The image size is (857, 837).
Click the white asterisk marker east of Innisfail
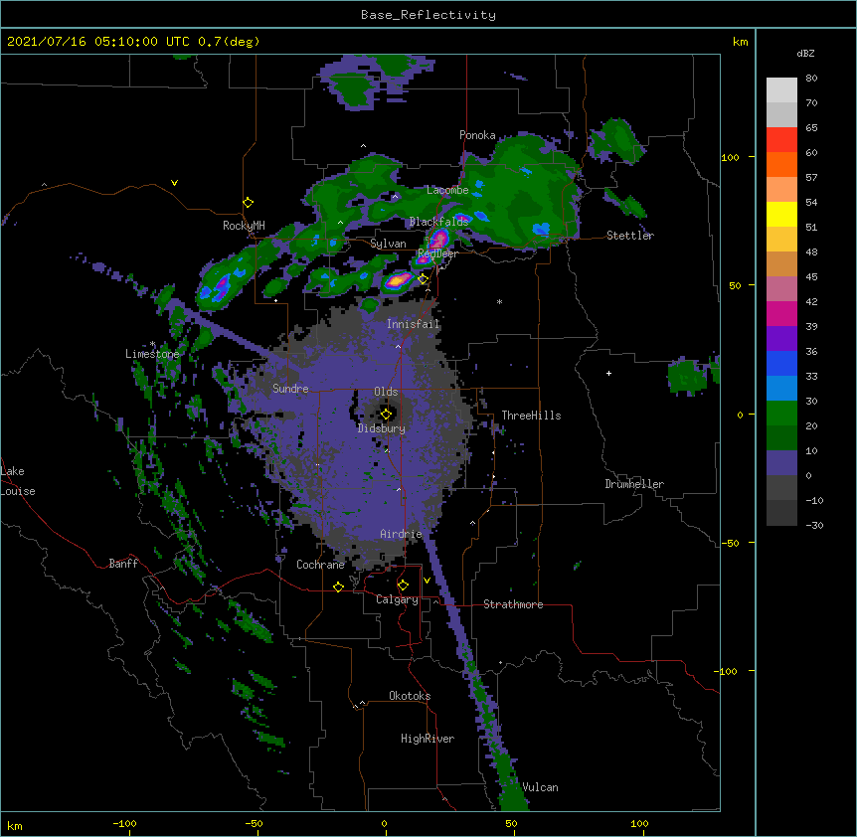[x=499, y=302]
